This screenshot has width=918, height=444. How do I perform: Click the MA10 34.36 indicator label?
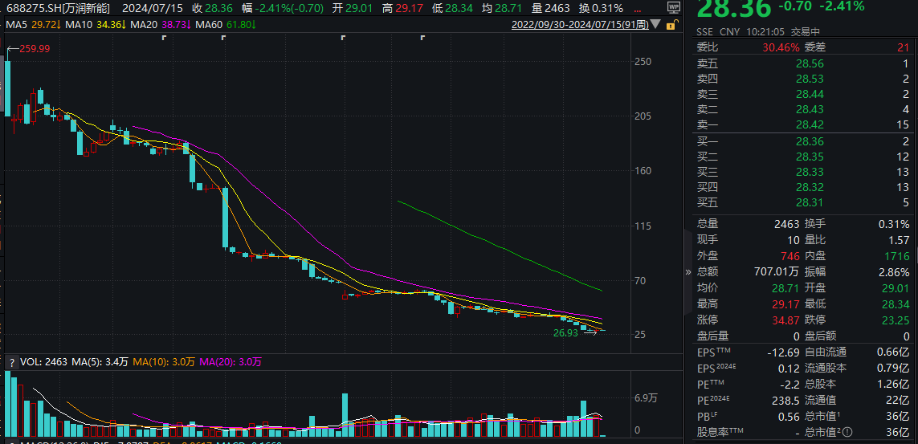tap(96, 25)
